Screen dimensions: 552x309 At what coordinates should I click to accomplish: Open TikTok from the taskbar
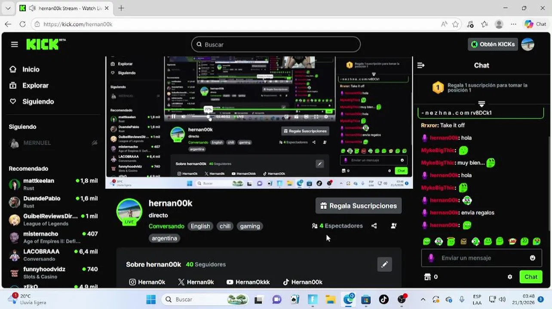(383, 299)
